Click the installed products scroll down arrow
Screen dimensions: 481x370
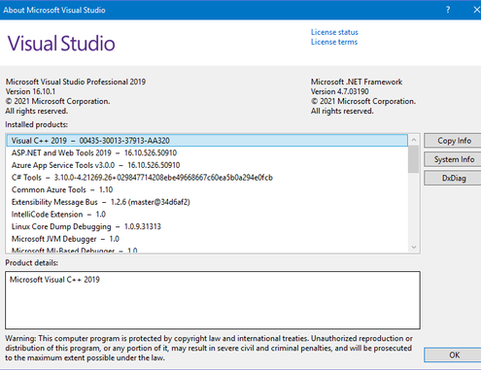[414, 247]
